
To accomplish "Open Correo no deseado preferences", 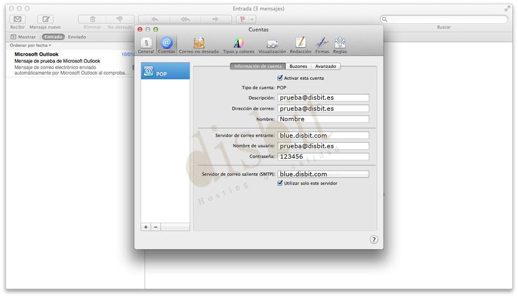I will (x=199, y=44).
